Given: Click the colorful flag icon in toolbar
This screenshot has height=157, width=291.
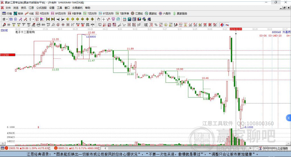Looking at the screenshot, I should pyautogui.click(x=42, y=19).
